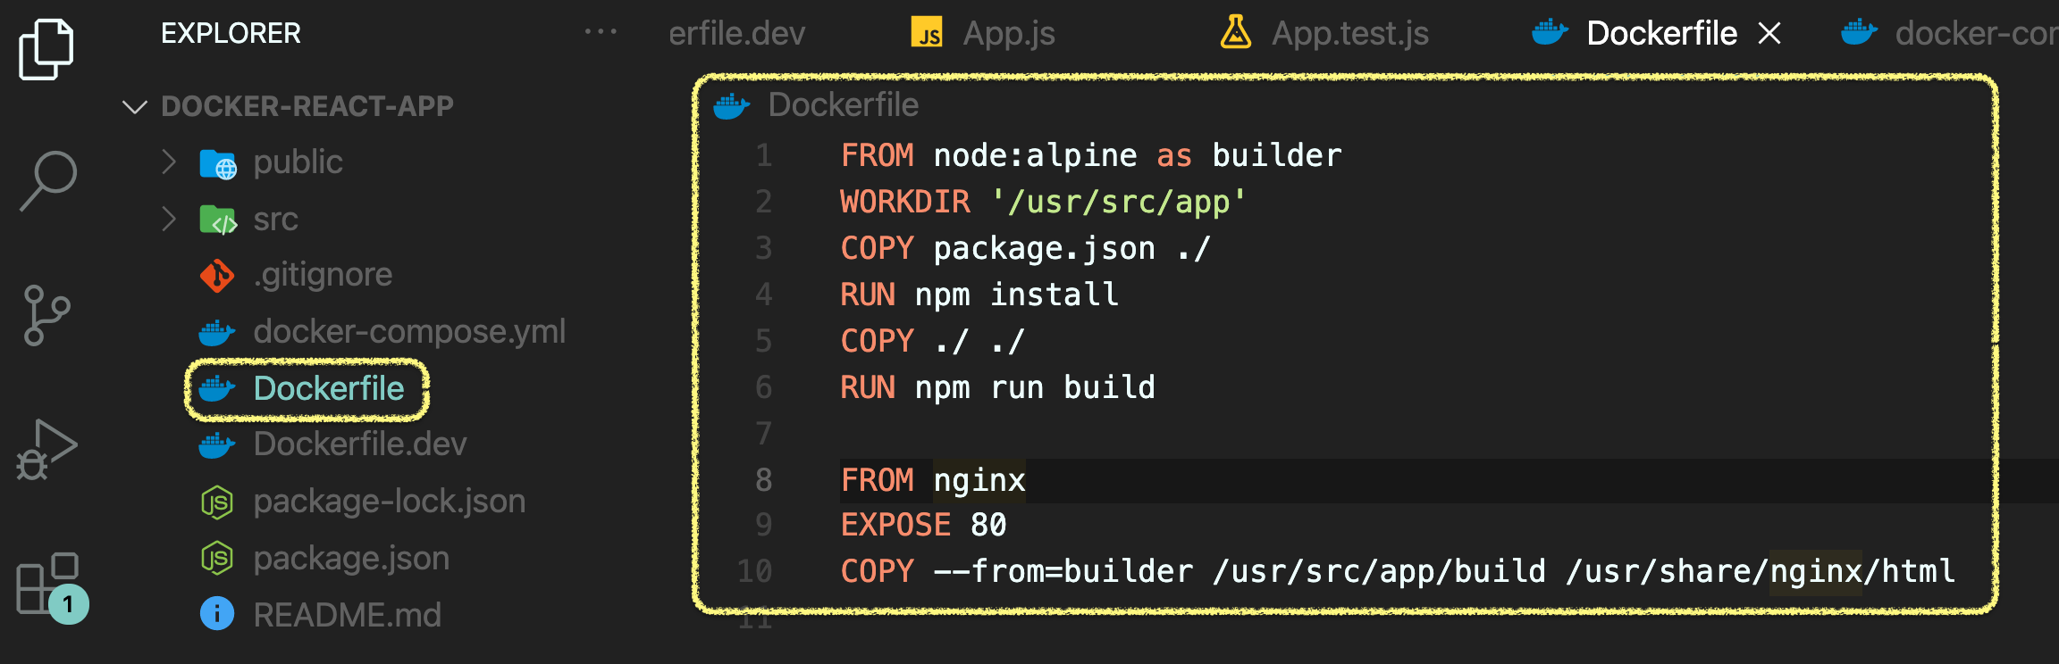This screenshot has height=664, width=2059.
Task: Click '/usr/share/nginx/html' path on line 10
Action: (x=1761, y=571)
